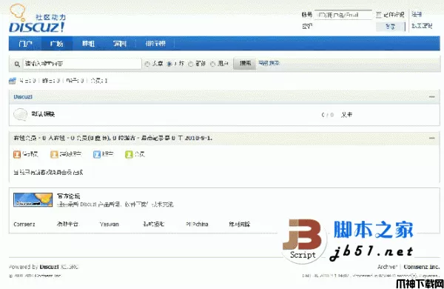Viewport: 444px width, 289px height.
Task: Click the blue 版主 legend icon
Action: point(97,154)
